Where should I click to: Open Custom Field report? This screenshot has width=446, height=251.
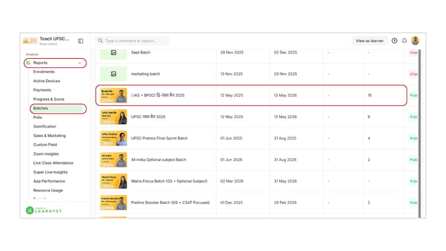pos(45,145)
